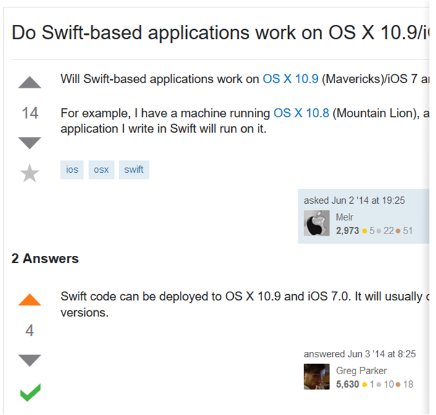Open the OS X 10.9 link
Screen dimensions: 436x415
[x=291, y=79]
